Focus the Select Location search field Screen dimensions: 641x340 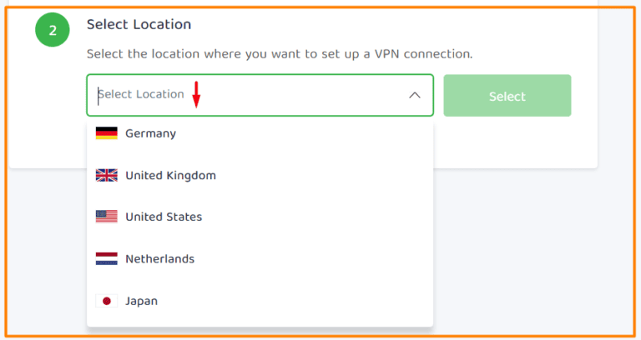coord(250,95)
